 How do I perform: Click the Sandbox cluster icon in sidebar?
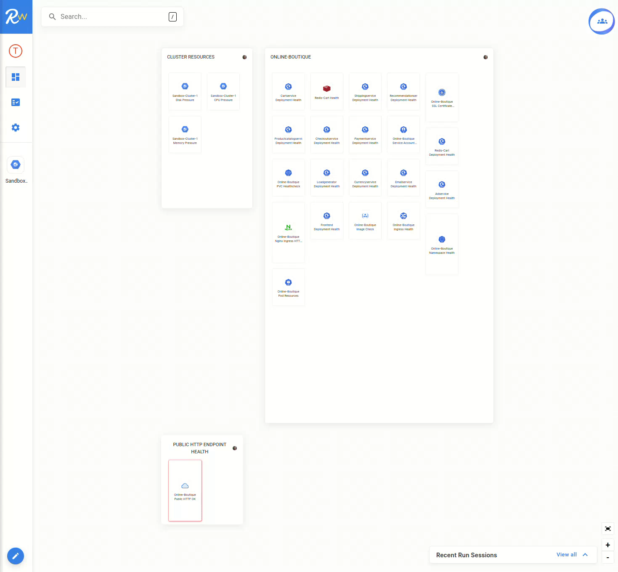click(16, 164)
